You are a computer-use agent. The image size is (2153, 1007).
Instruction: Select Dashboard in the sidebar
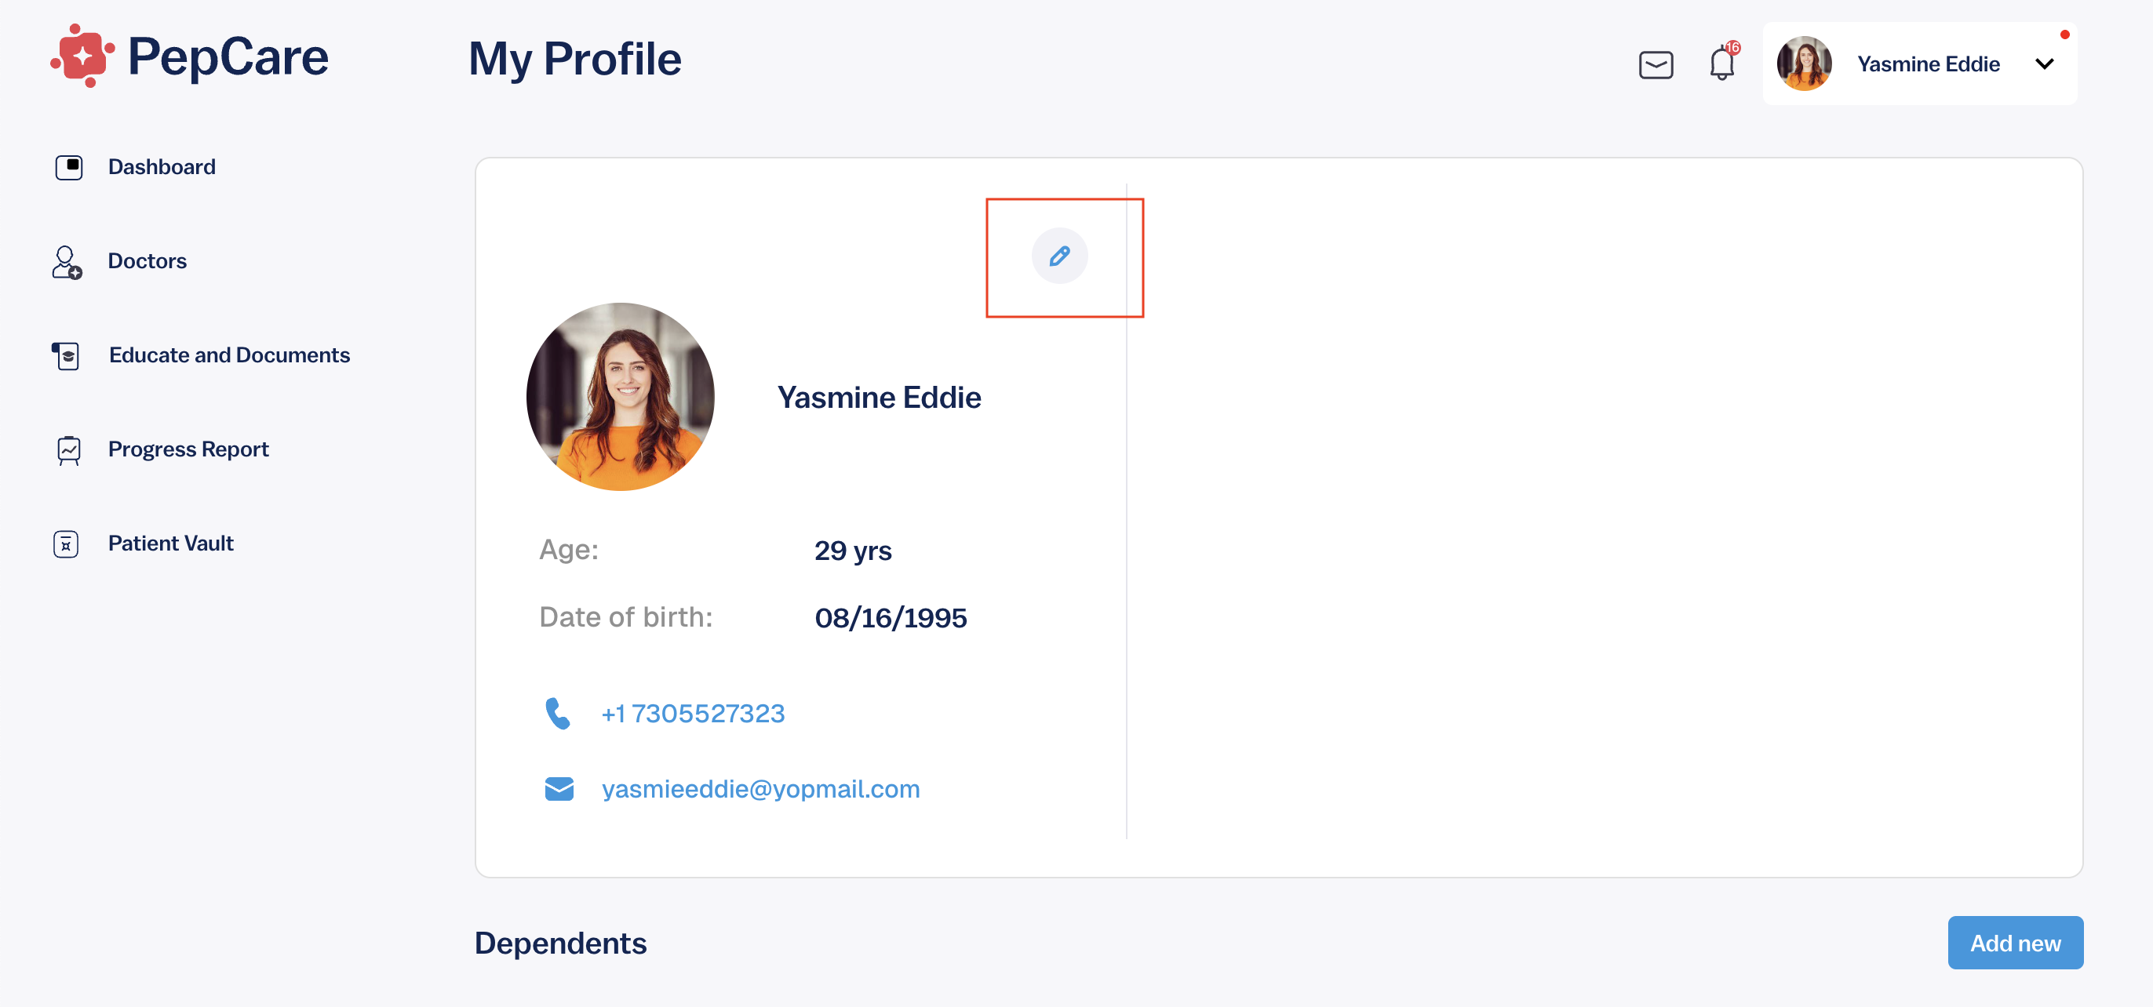click(162, 167)
